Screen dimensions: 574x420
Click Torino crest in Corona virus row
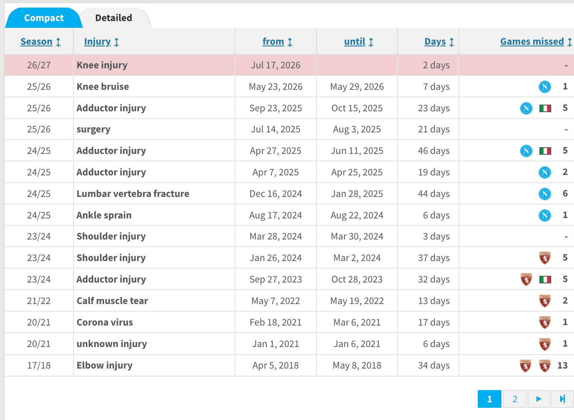click(x=545, y=323)
